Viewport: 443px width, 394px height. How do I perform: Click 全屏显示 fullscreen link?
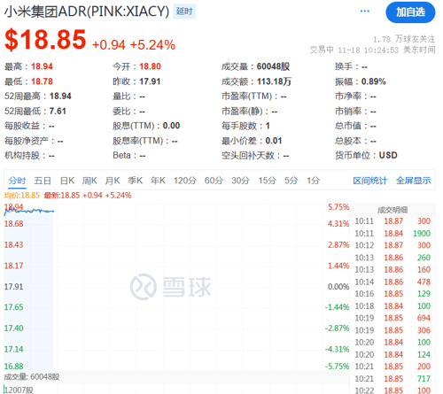coord(414,181)
